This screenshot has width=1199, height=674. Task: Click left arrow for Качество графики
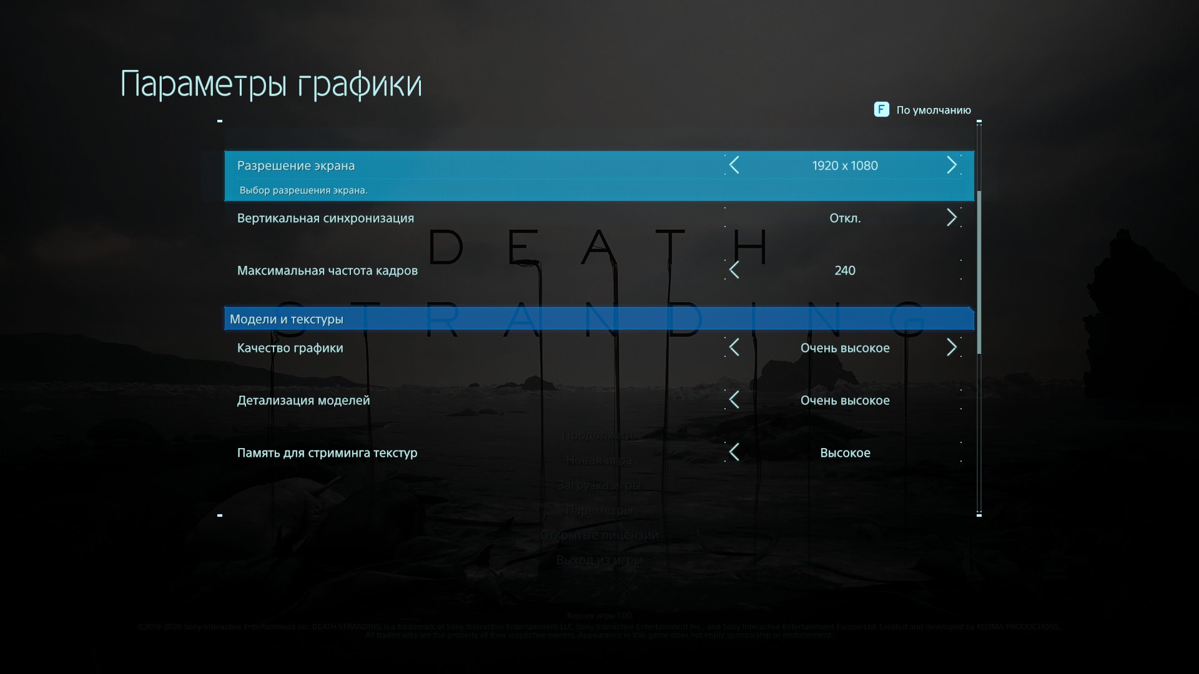pos(734,348)
